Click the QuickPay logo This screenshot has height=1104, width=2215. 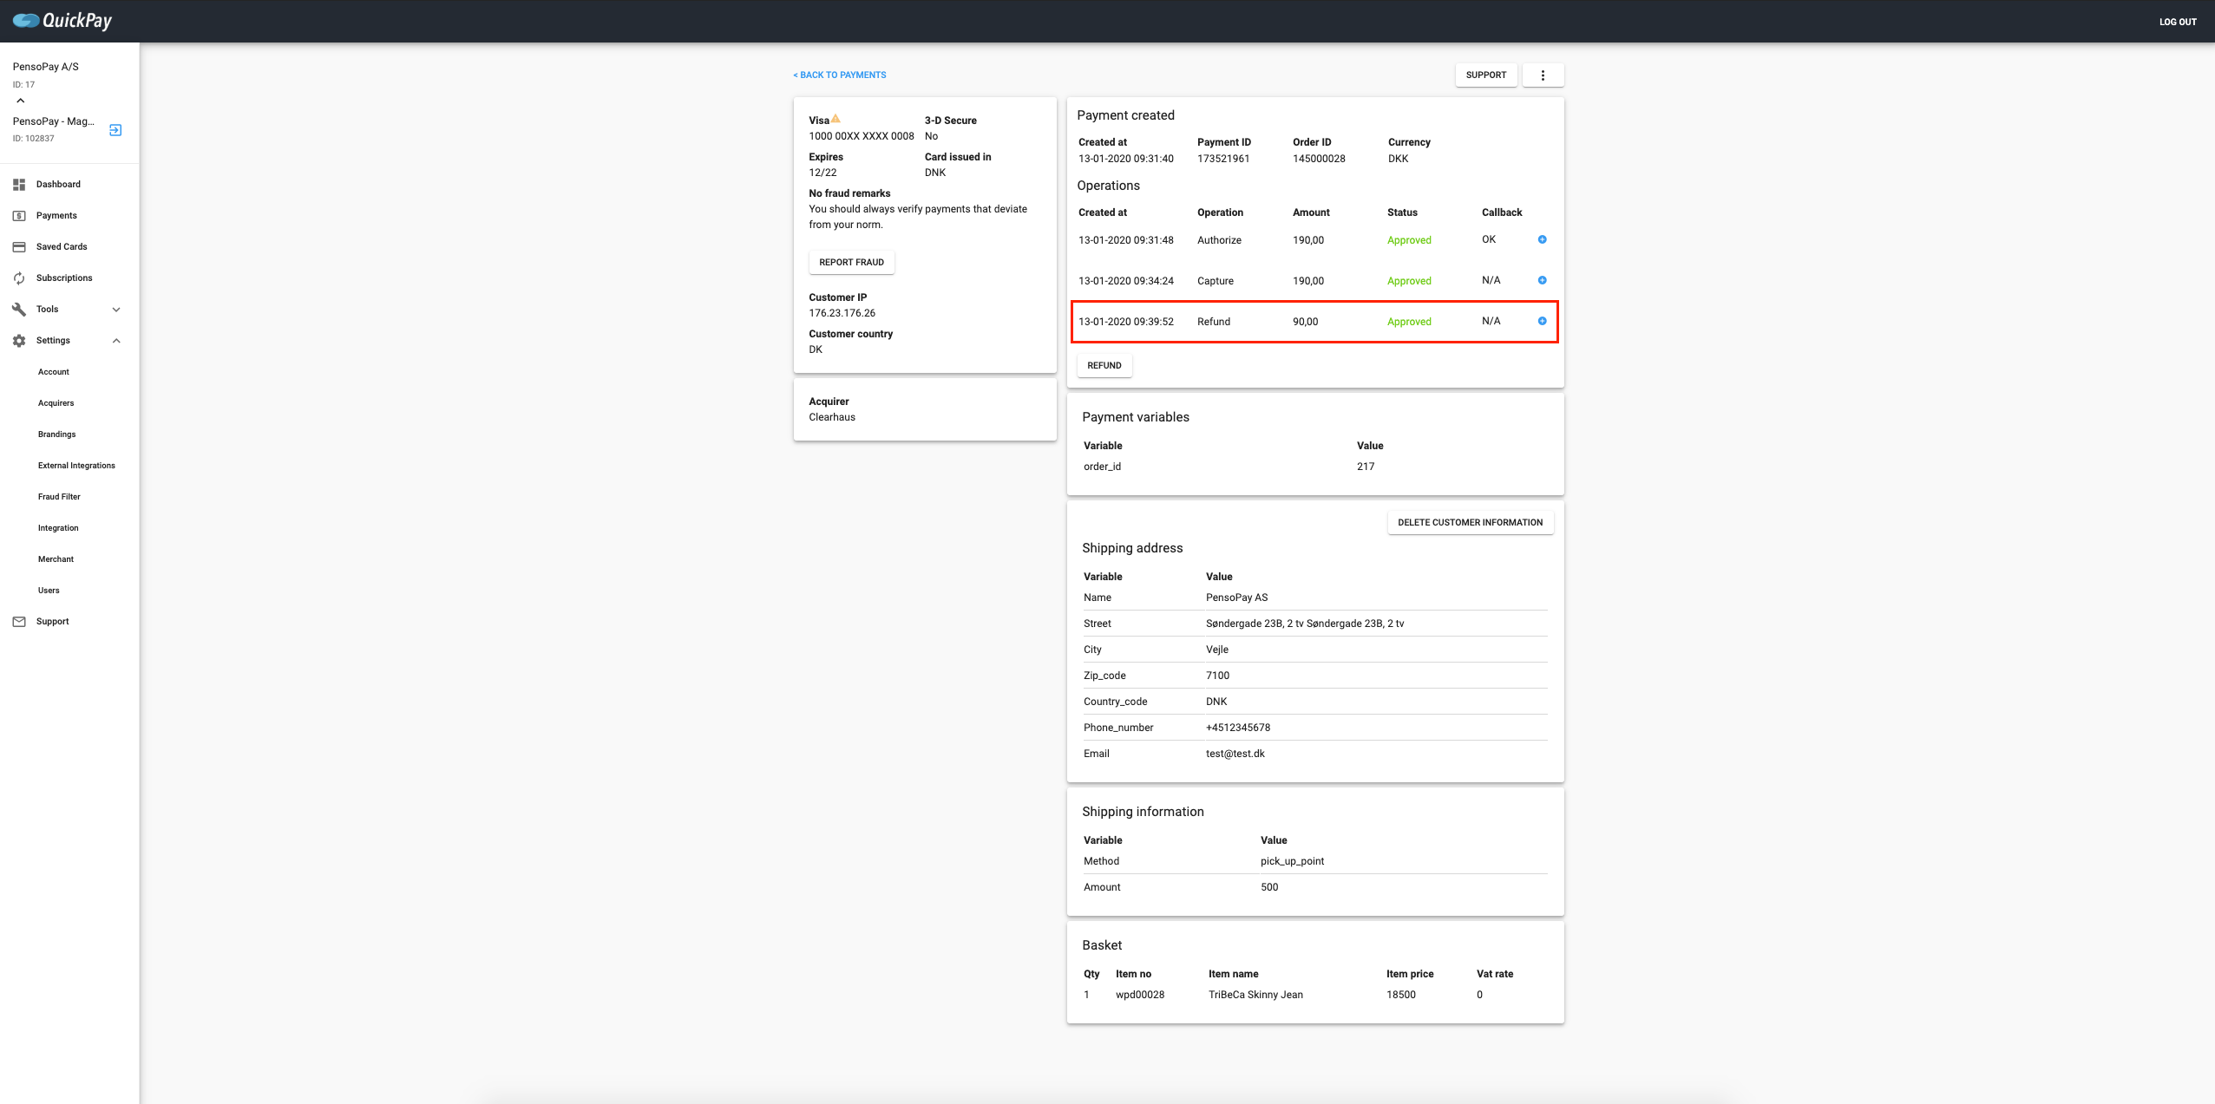pyautogui.click(x=62, y=20)
